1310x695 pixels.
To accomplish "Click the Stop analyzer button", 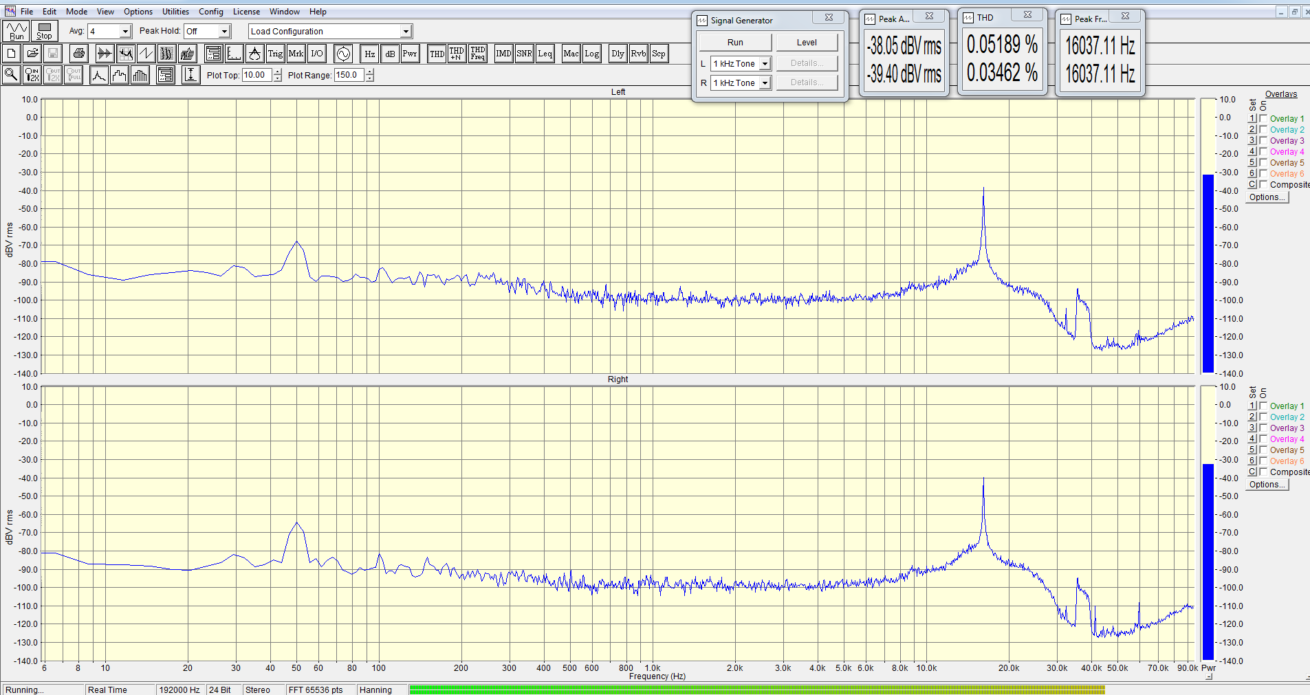I will [x=44, y=31].
